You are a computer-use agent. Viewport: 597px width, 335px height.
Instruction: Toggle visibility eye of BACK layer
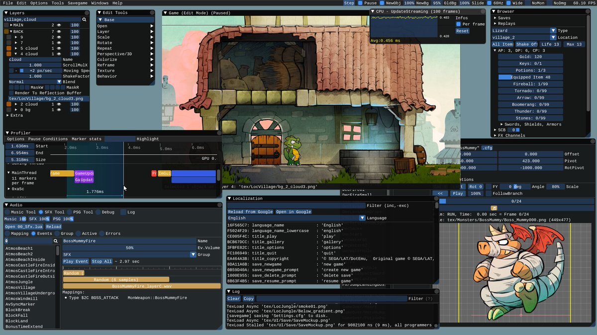(x=59, y=32)
